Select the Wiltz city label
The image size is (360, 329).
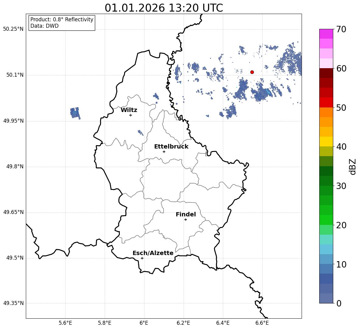(x=129, y=110)
